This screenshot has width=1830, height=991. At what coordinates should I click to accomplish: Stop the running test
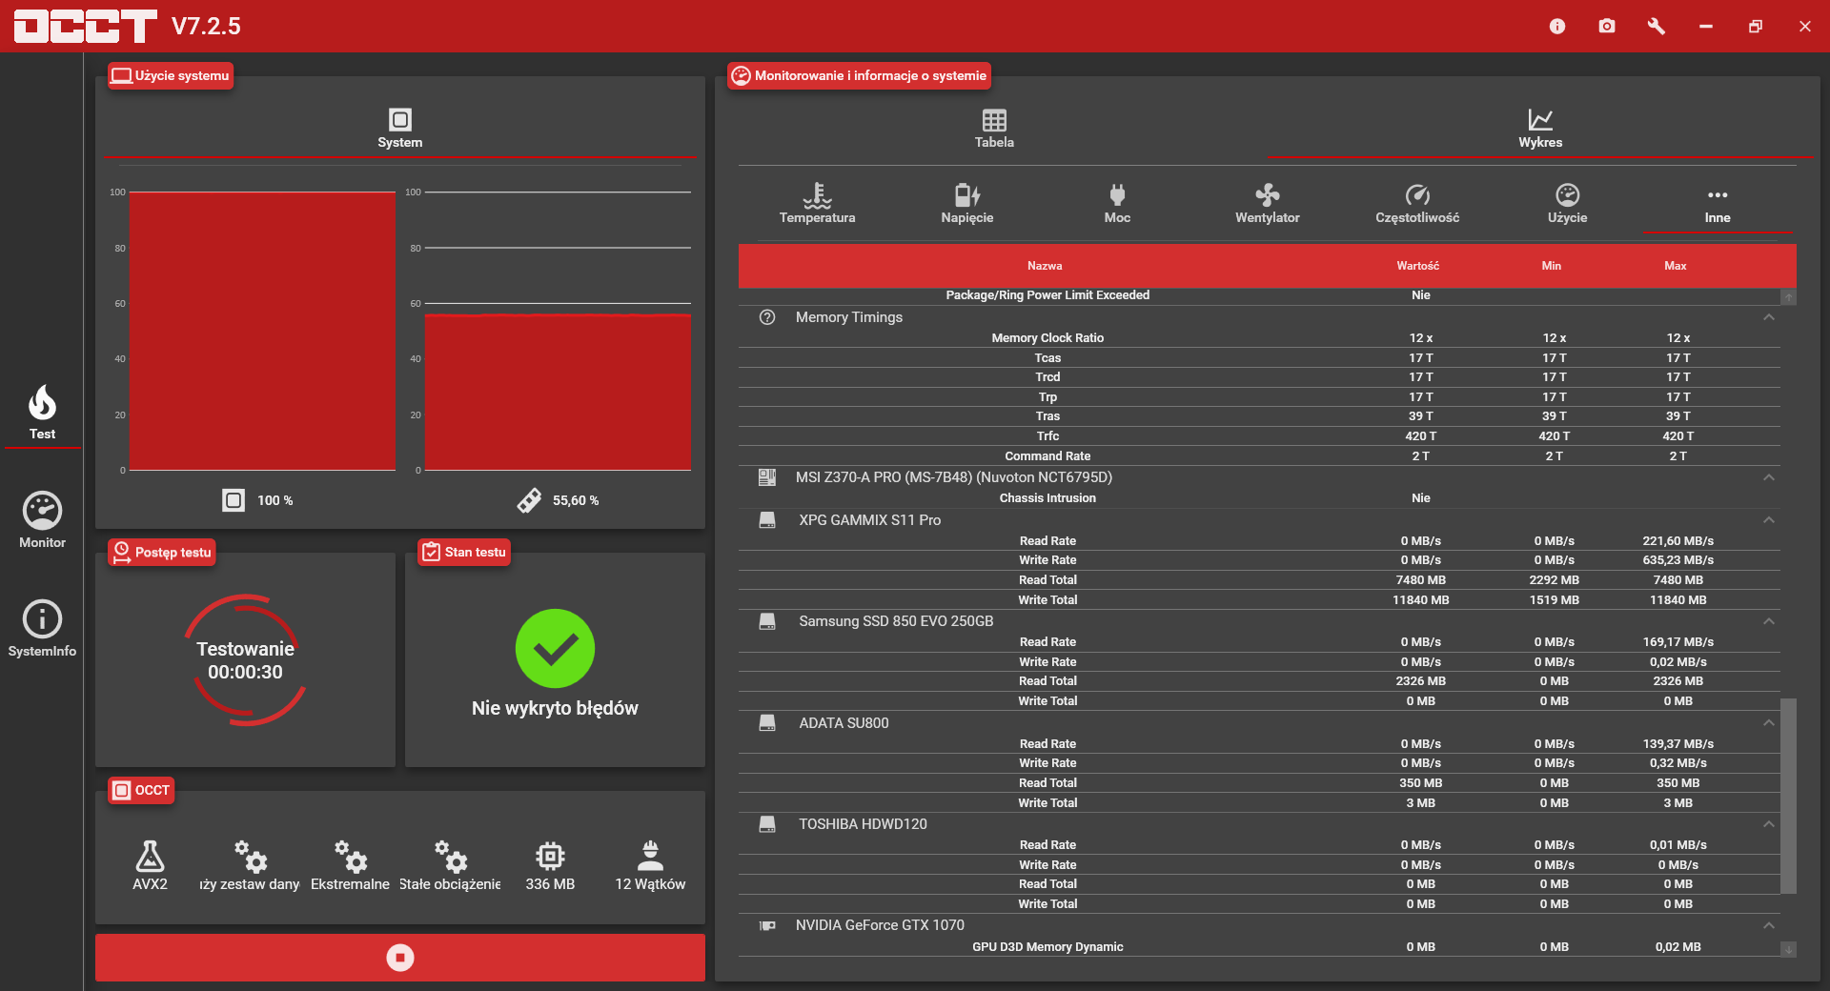[400, 958]
